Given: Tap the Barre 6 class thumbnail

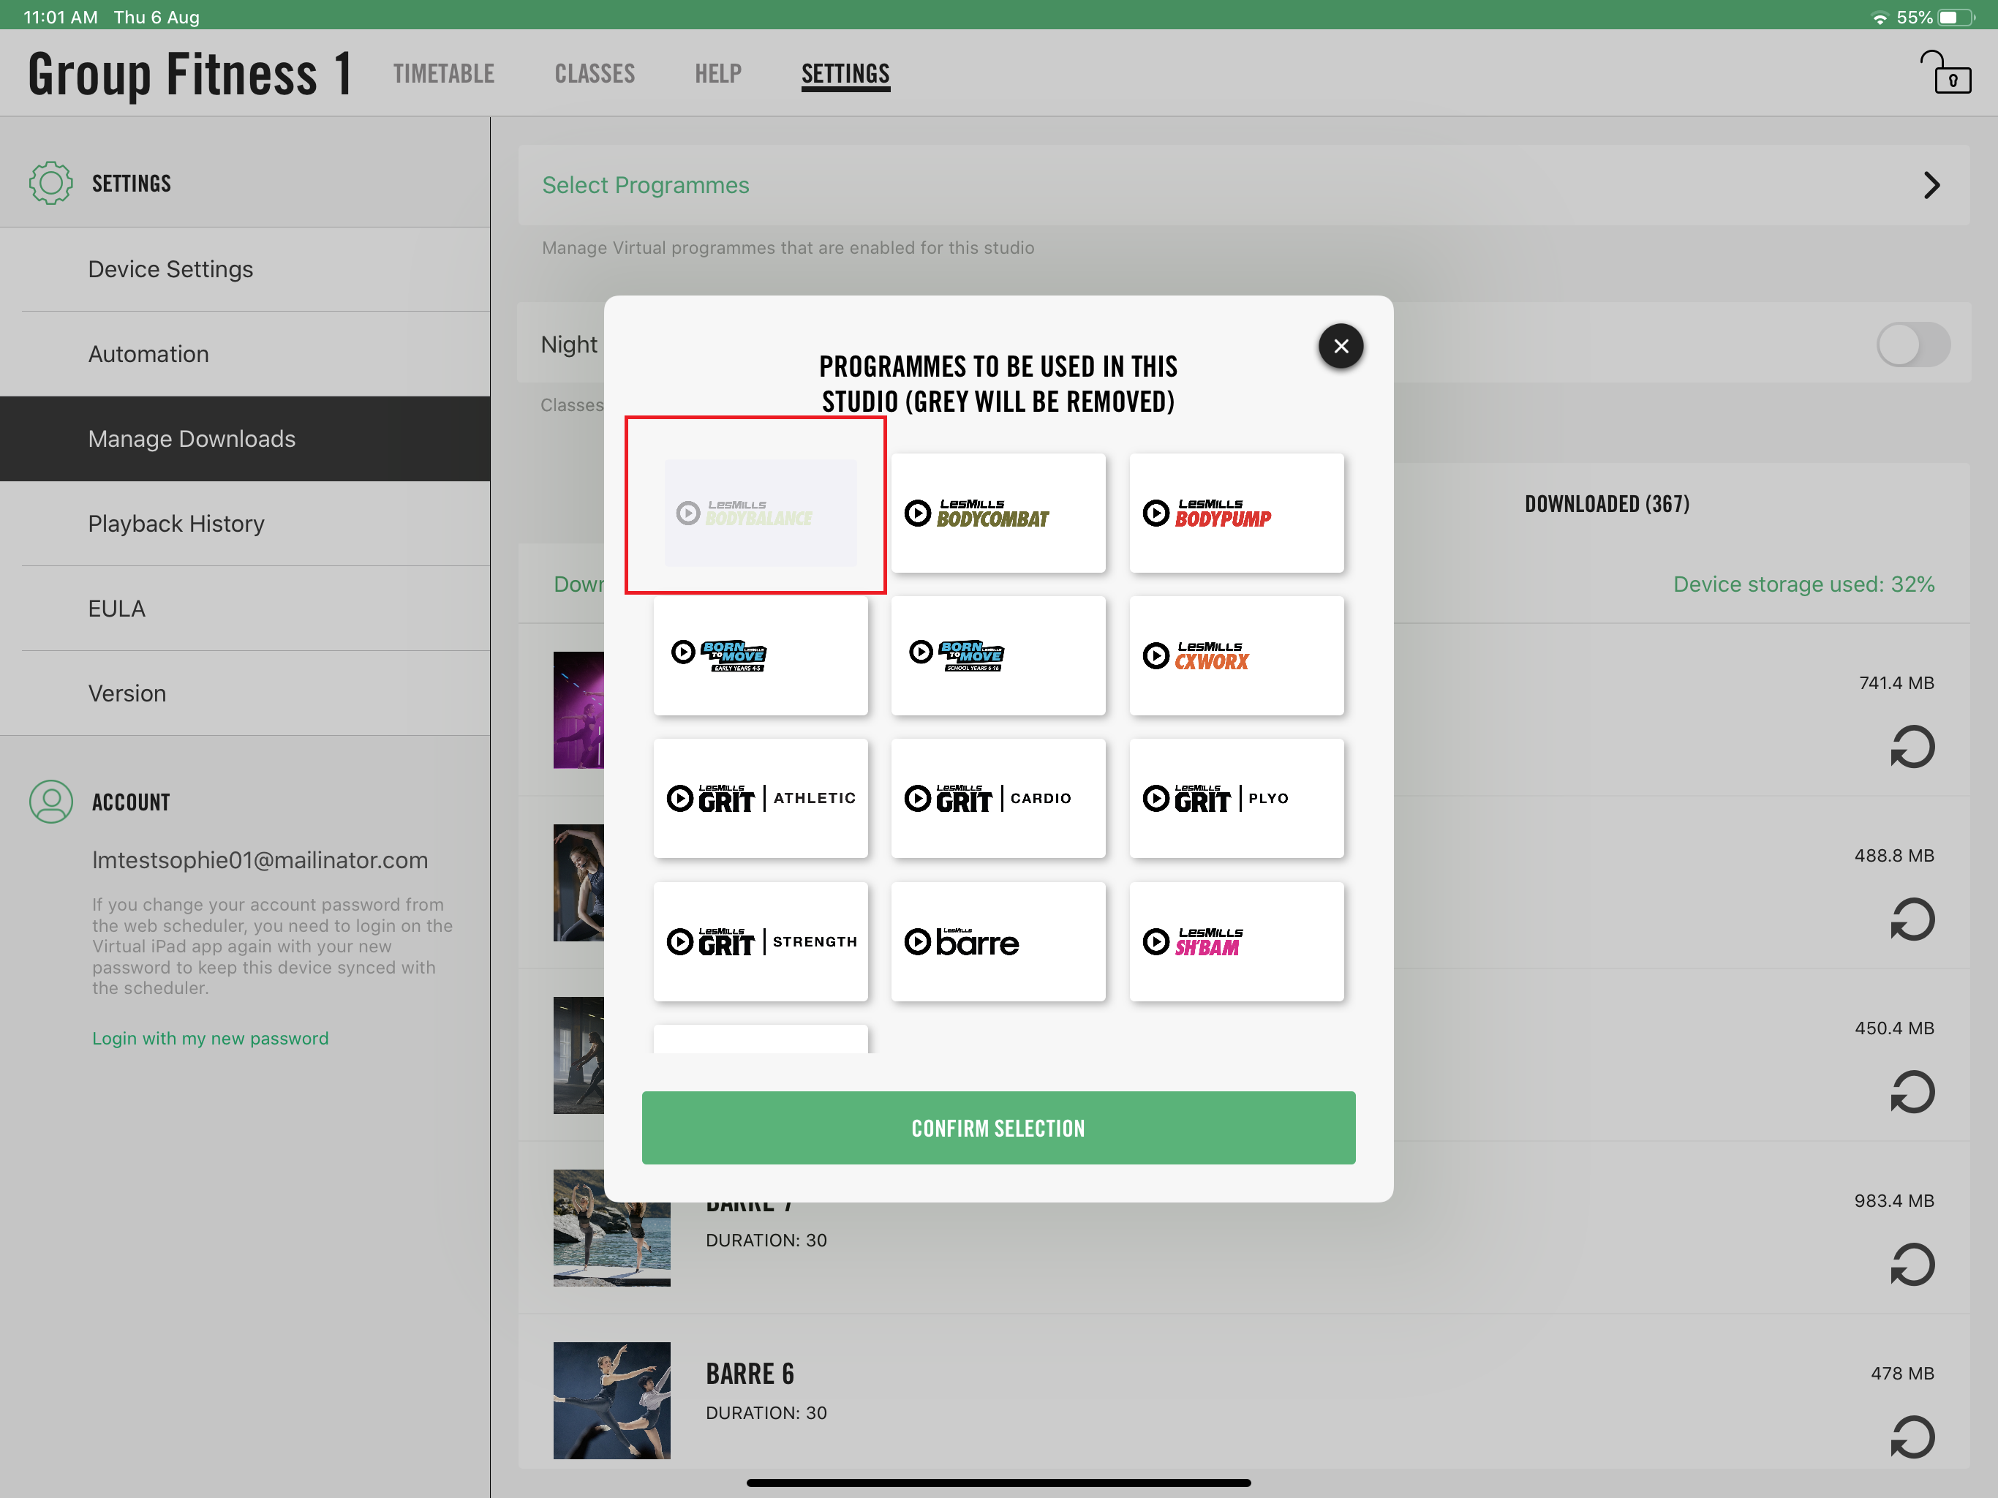Looking at the screenshot, I should [x=611, y=1401].
